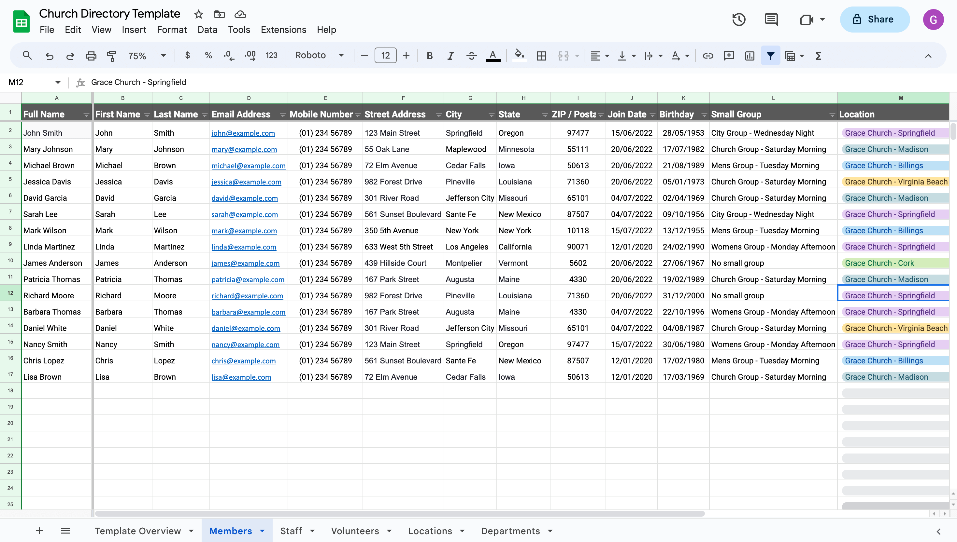
Task: Click email link john@example.com
Action: point(243,133)
